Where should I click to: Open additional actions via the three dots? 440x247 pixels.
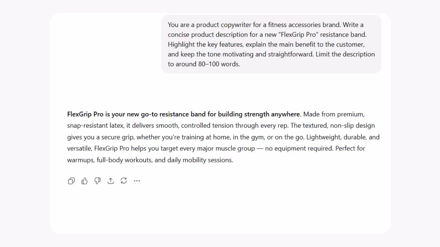pos(137,181)
